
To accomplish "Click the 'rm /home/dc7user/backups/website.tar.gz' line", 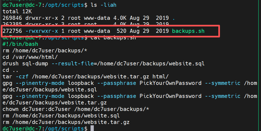I will 66,122.
